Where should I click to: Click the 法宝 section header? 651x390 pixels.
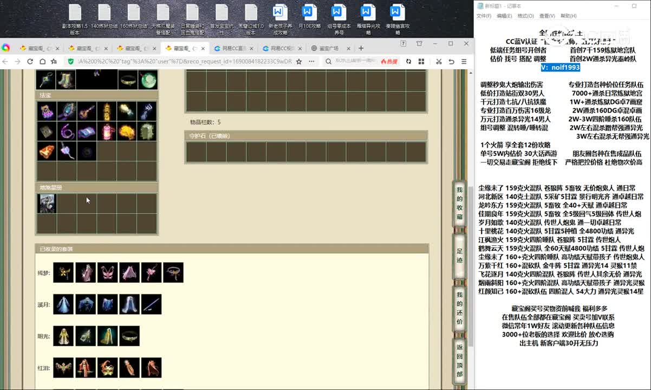coord(97,95)
